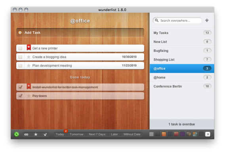Open the Today filter tab
Screen dimensions: 225x154
click(60, 134)
